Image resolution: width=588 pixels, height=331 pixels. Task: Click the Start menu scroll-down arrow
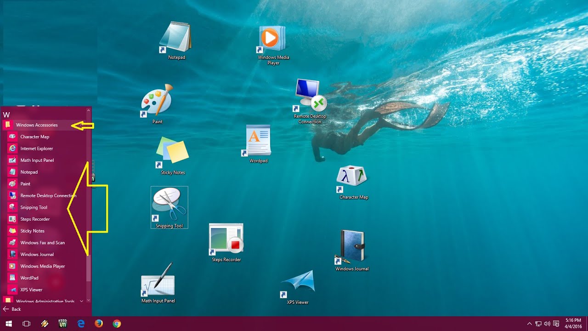pyautogui.click(x=89, y=301)
